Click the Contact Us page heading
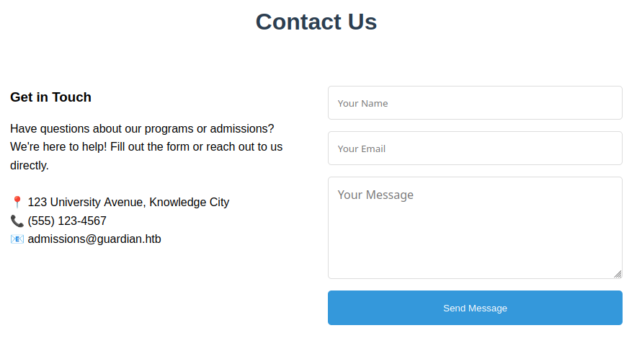The height and width of the screenshot is (346, 637). tap(316, 22)
